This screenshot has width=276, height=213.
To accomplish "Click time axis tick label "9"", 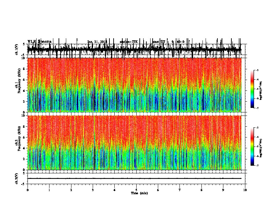I will [223, 190].
